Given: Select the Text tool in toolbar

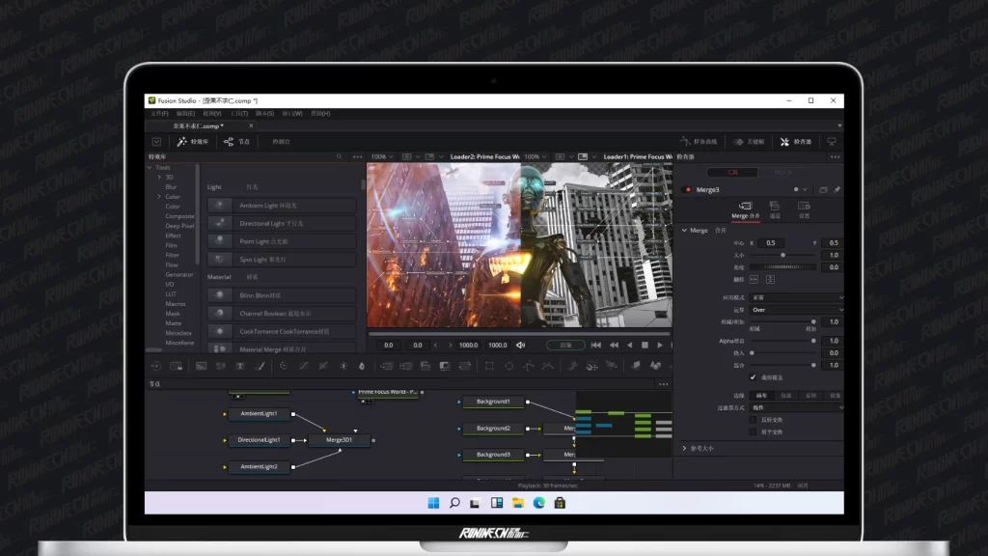Looking at the screenshot, I should 240,366.
